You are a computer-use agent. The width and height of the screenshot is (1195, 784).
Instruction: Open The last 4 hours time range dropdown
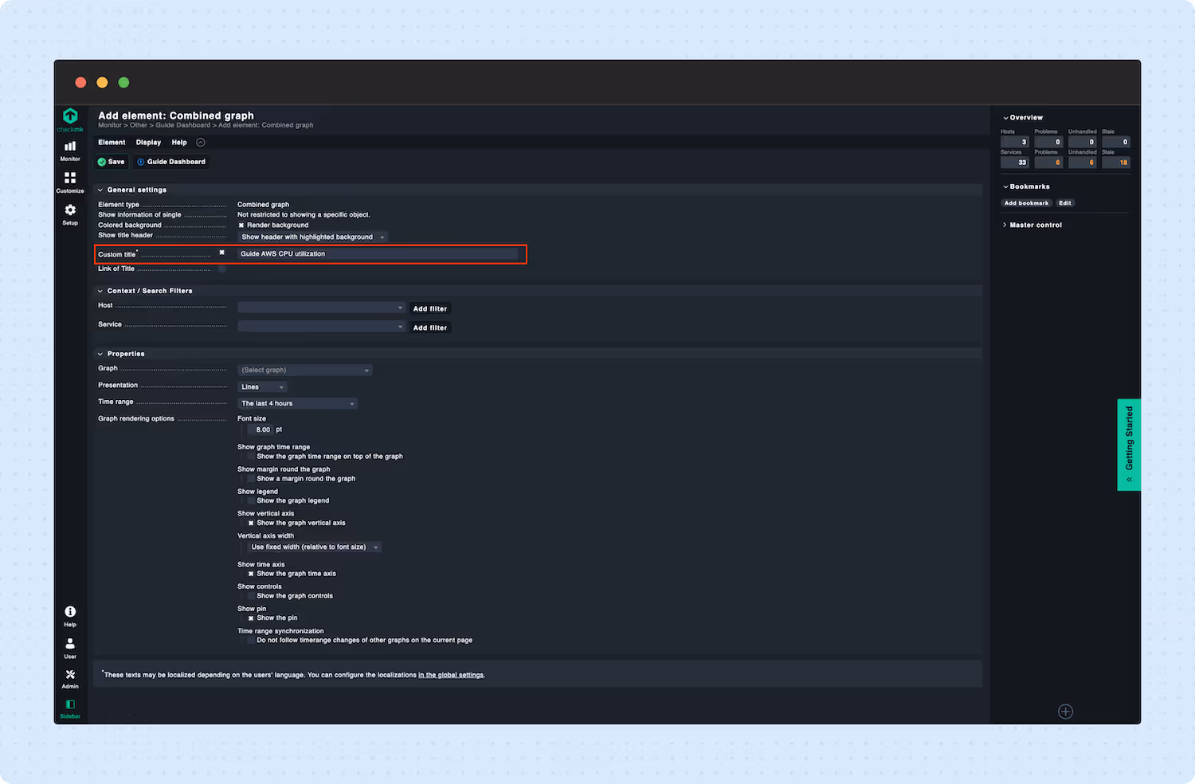tap(297, 403)
